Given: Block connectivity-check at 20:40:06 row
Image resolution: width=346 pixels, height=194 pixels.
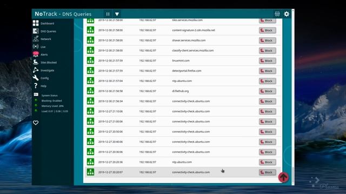Looking at the screenshot, I should coord(268,142).
